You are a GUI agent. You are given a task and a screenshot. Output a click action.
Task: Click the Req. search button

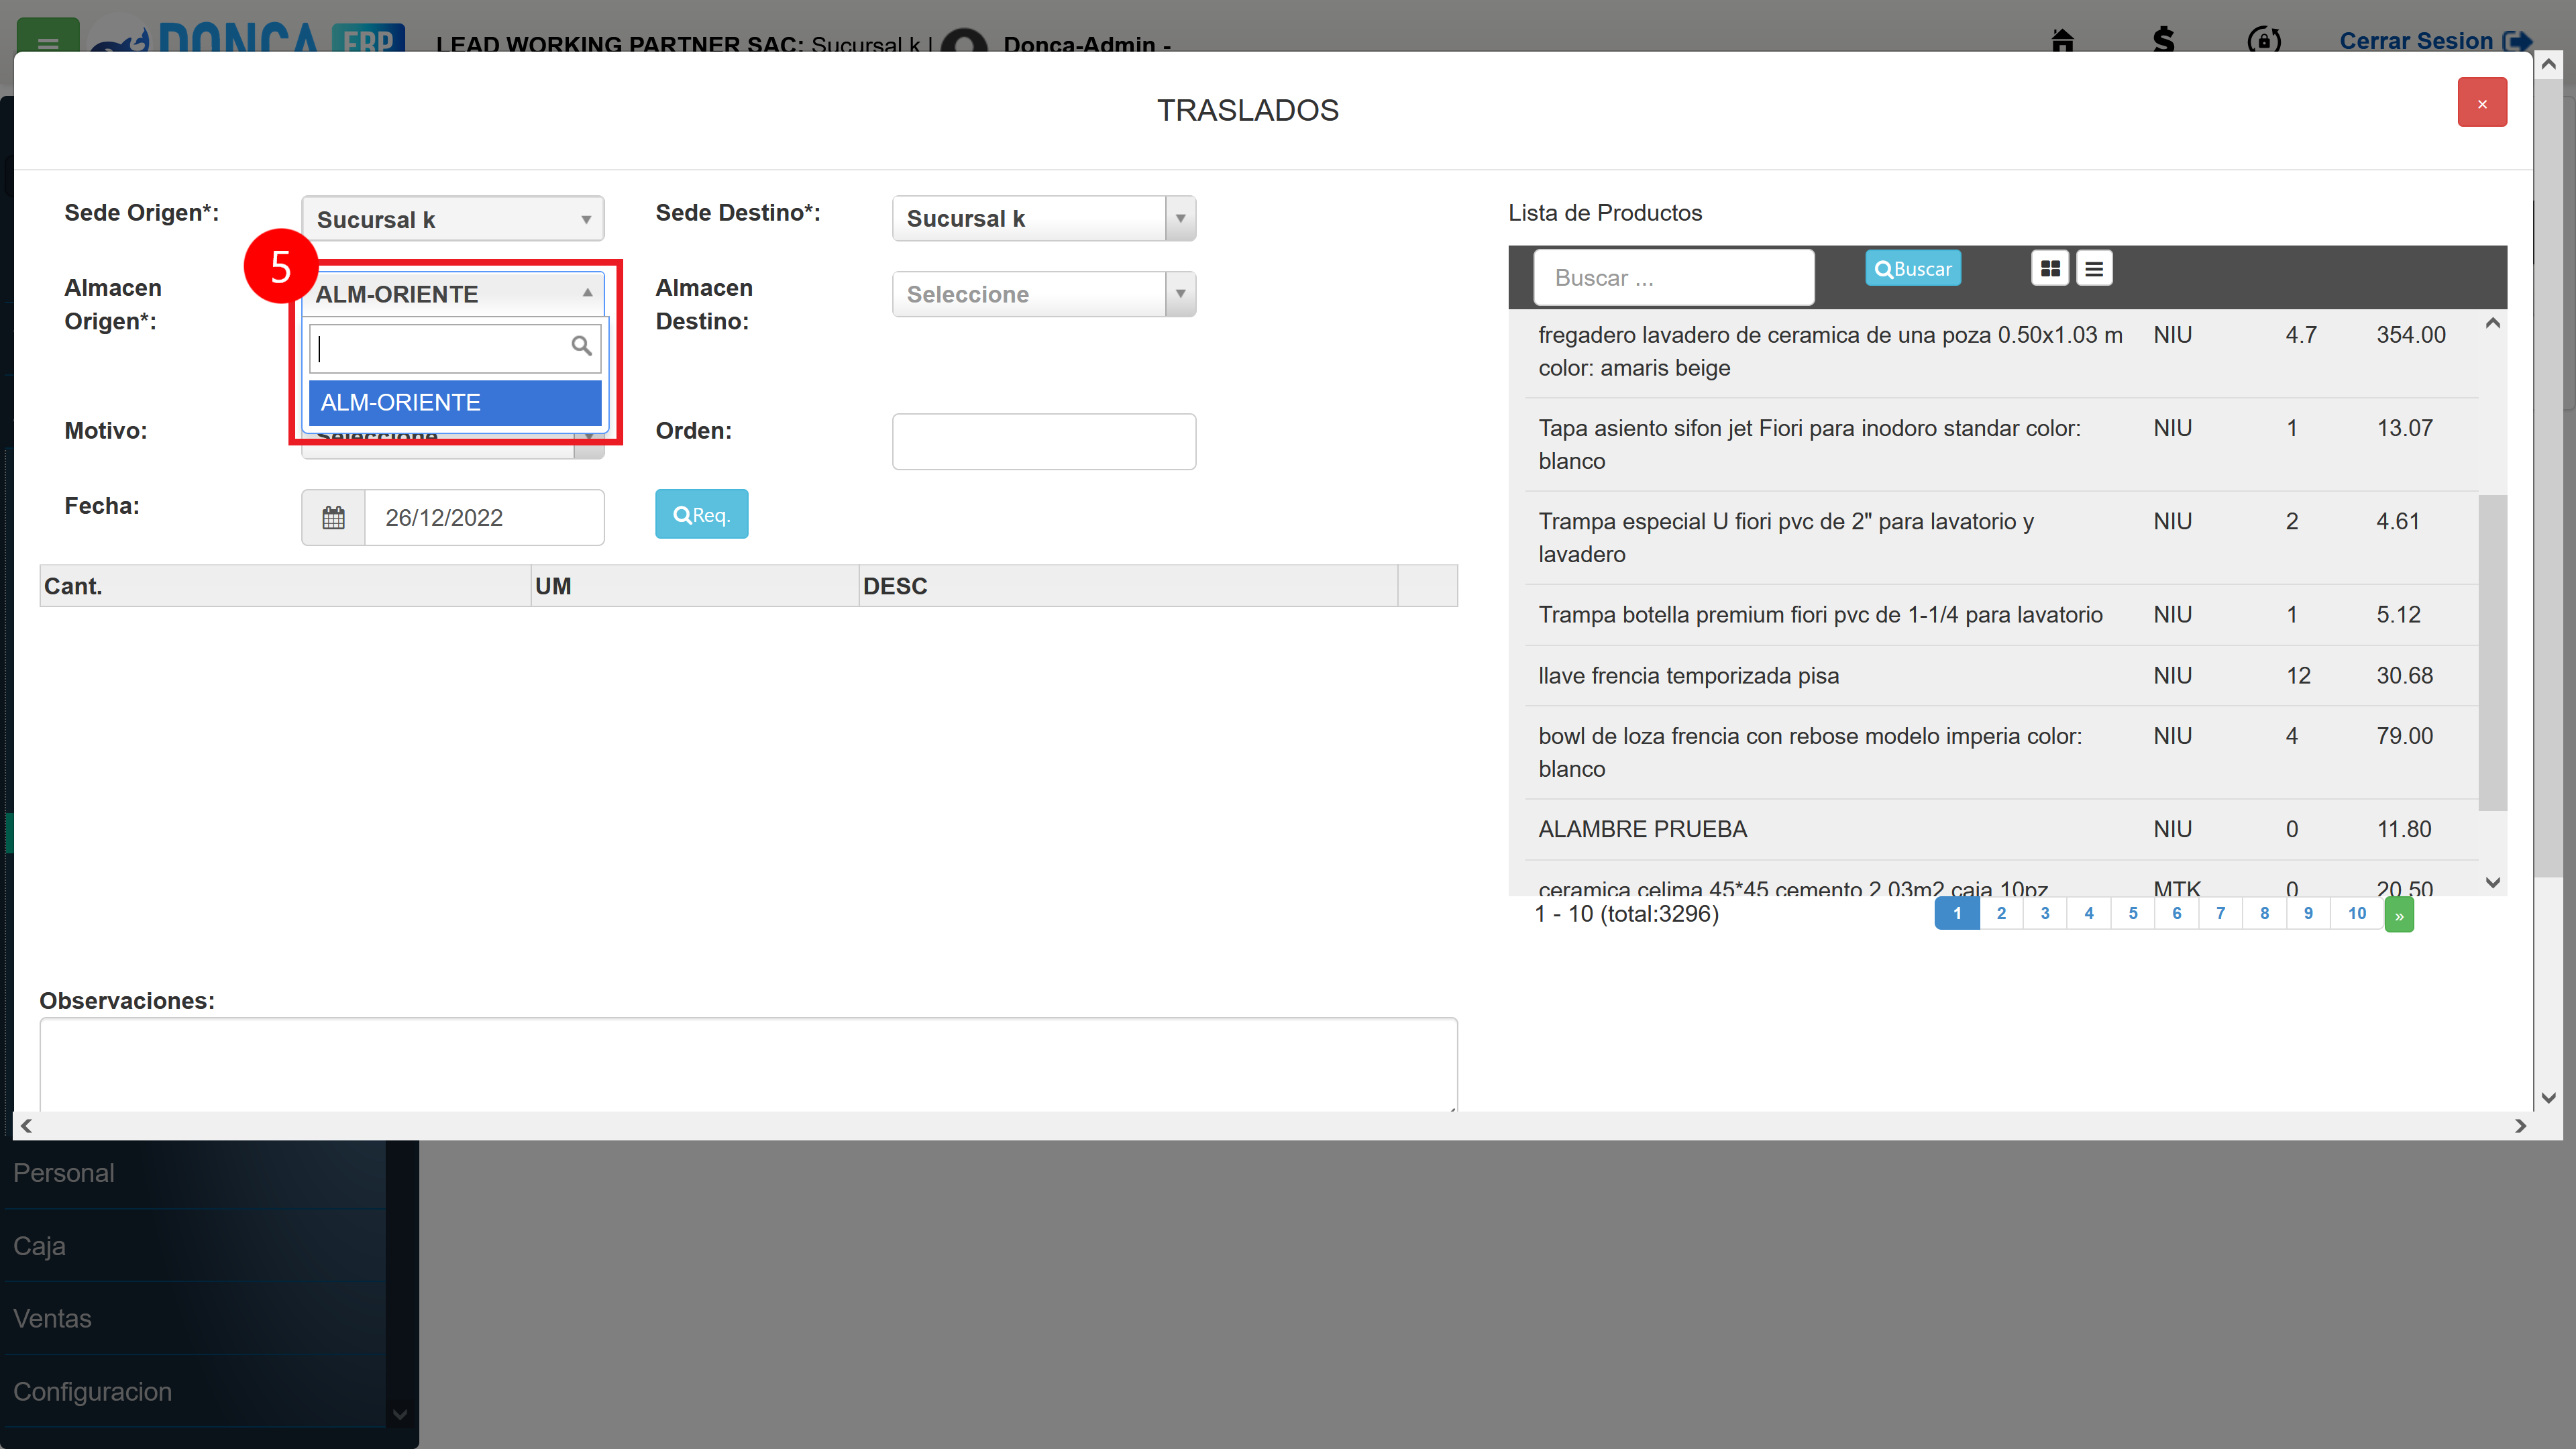point(701,514)
